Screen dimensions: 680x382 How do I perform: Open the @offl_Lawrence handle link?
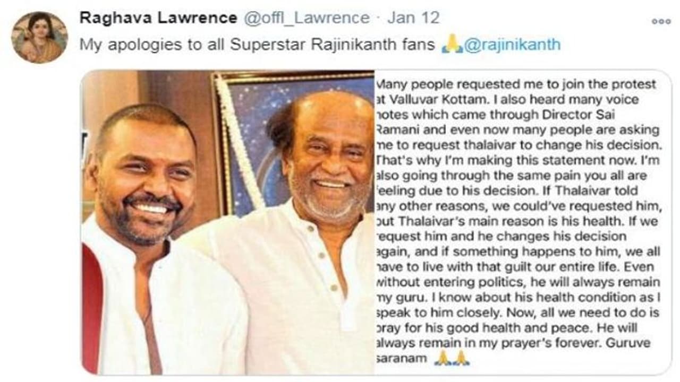click(307, 18)
